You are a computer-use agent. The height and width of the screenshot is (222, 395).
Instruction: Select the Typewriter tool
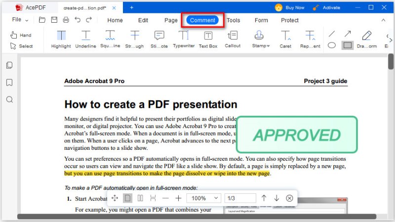click(x=184, y=40)
